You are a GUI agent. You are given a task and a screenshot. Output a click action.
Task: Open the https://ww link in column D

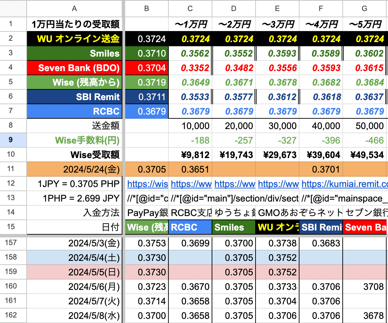[235, 184]
